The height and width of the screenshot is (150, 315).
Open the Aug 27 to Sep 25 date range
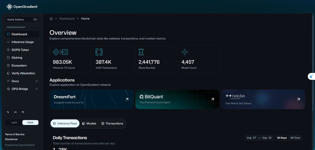tap(259, 138)
